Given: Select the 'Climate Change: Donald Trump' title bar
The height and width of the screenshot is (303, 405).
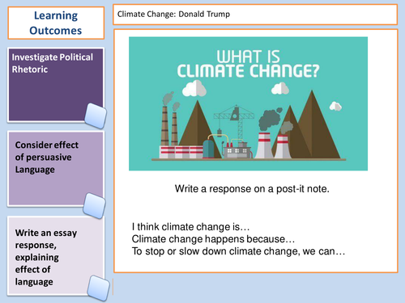Looking at the screenshot, I should (255, 15).
